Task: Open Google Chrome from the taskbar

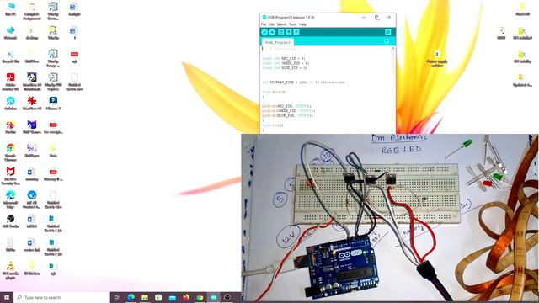Action: click(200, 297)
